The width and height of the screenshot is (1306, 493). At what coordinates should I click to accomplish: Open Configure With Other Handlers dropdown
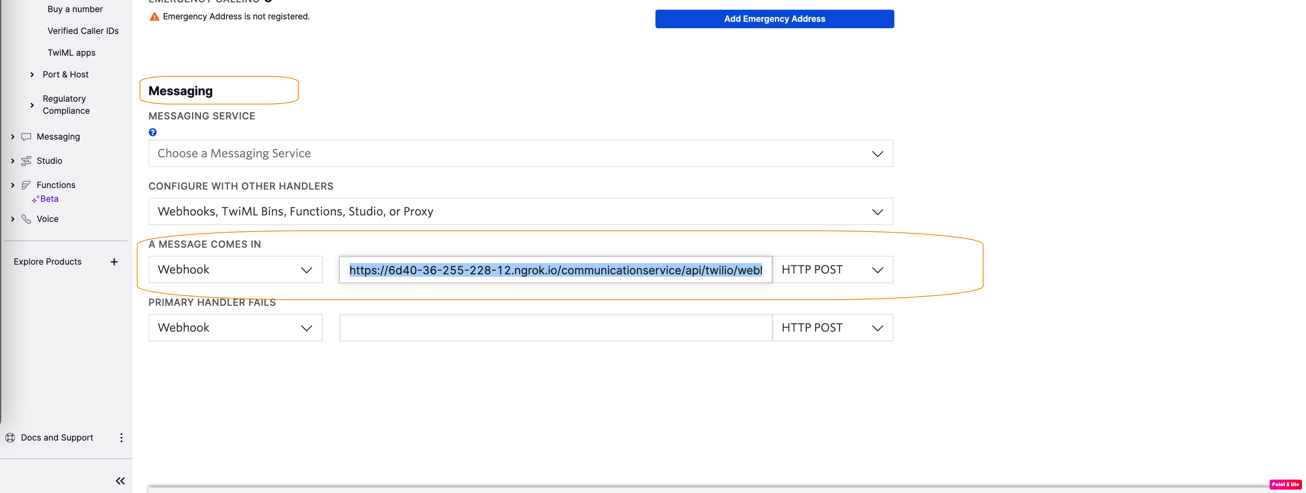coord(520,211)
